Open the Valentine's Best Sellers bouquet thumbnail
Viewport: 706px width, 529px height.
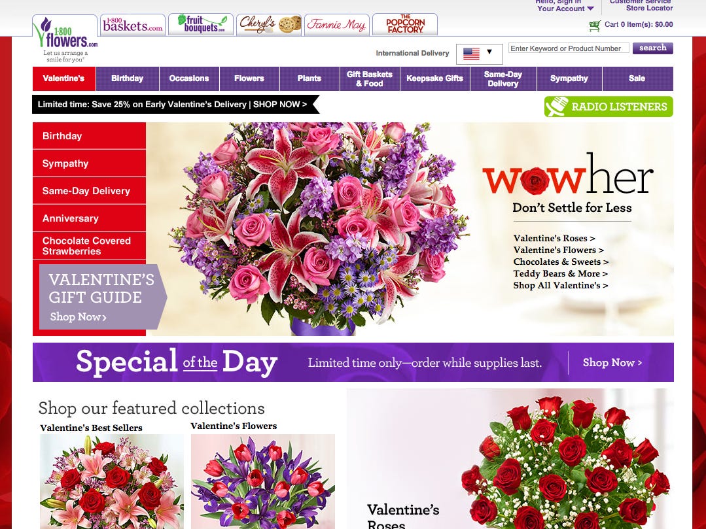click(111, 481)
